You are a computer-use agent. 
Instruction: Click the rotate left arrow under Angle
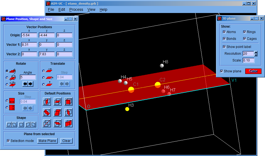tap(25, 84)
